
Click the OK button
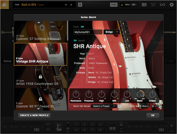[x=153, y=115]
